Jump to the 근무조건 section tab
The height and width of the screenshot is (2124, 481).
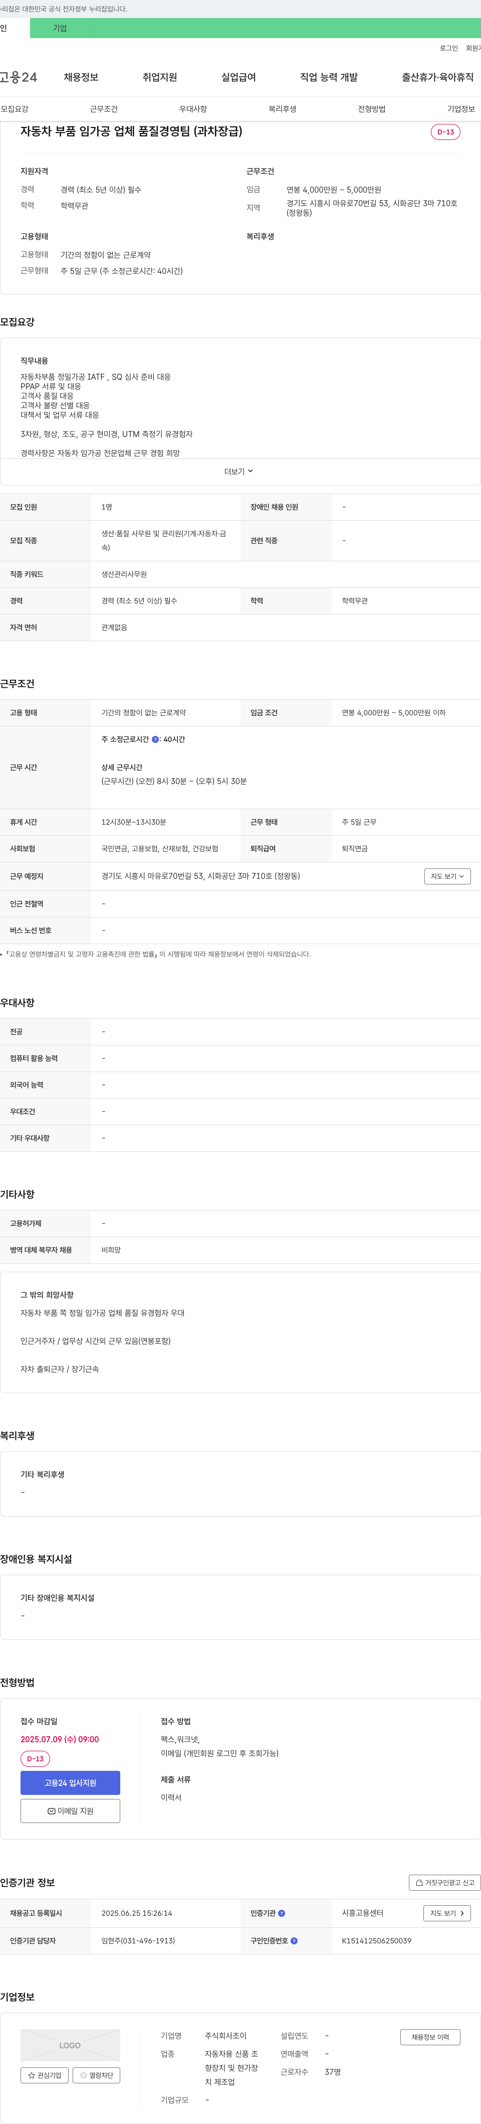coord(104,109)
